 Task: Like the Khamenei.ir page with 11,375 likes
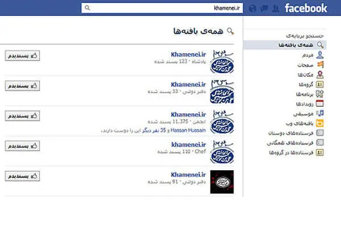(22, 116)
